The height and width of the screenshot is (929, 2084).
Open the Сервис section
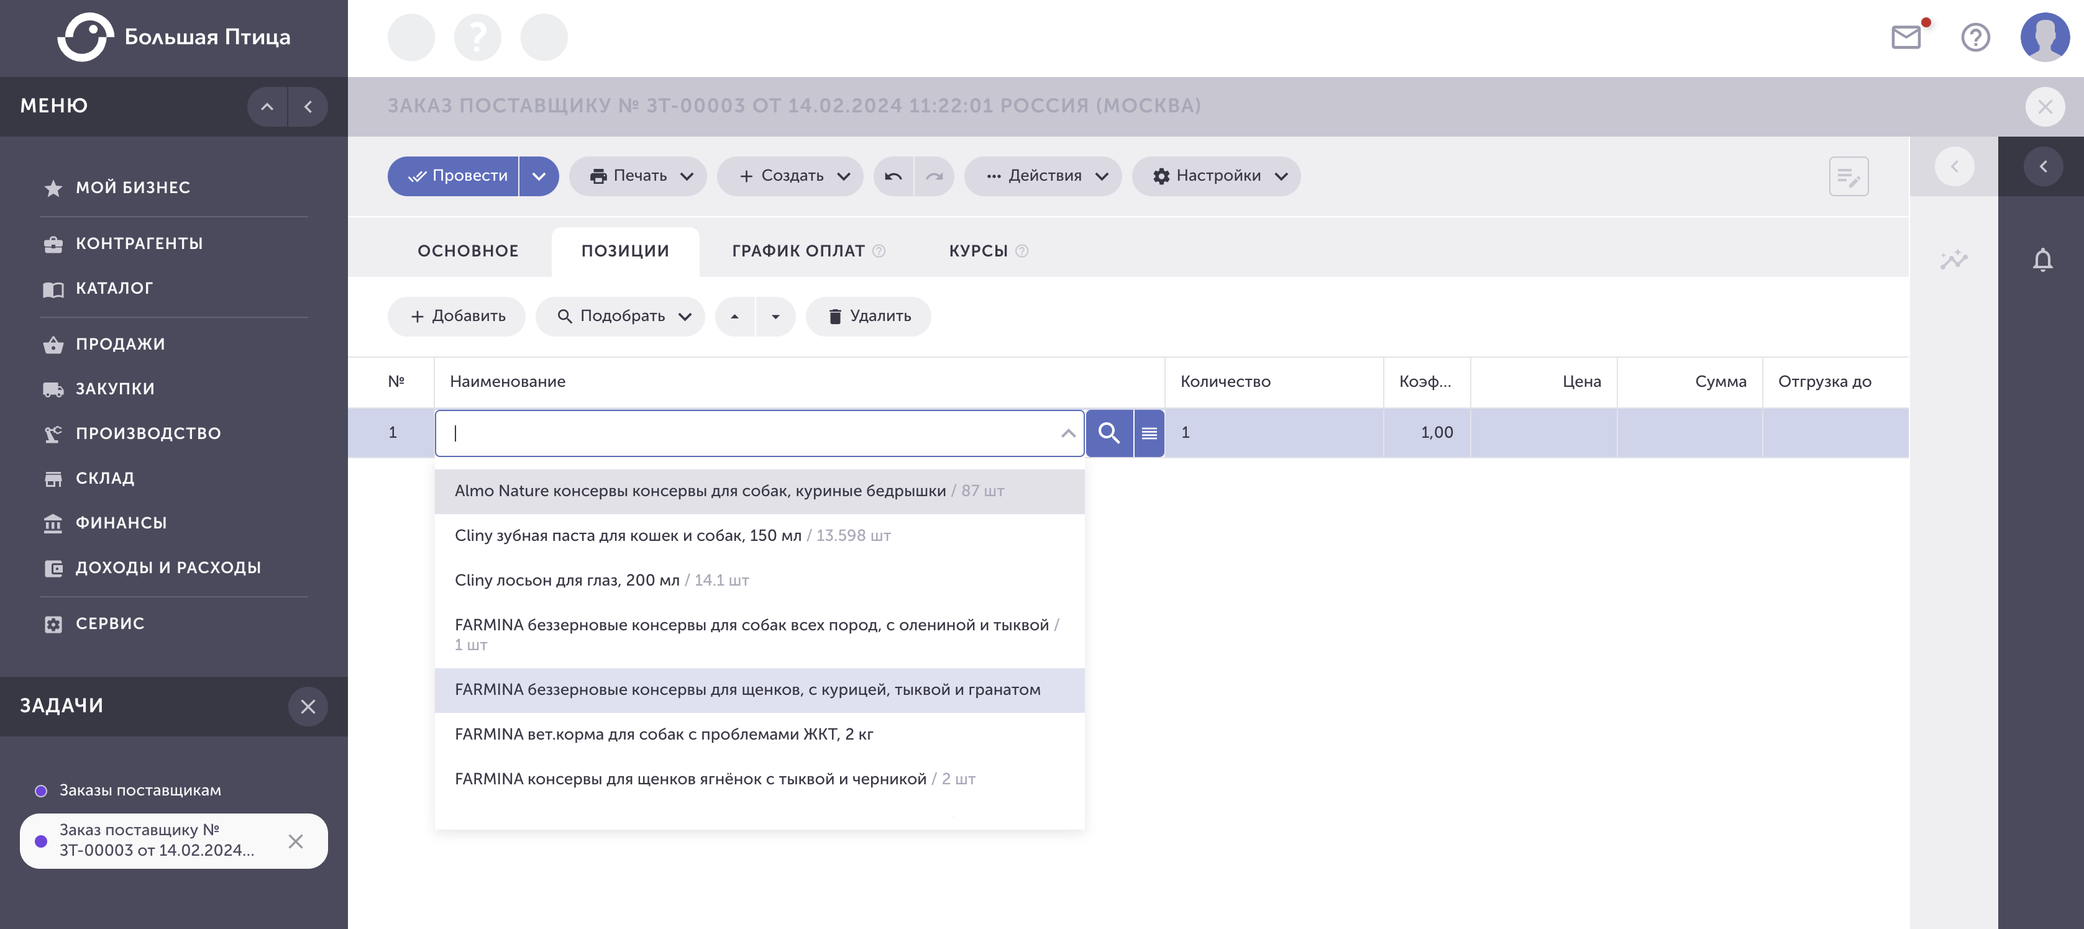point(94,623)
